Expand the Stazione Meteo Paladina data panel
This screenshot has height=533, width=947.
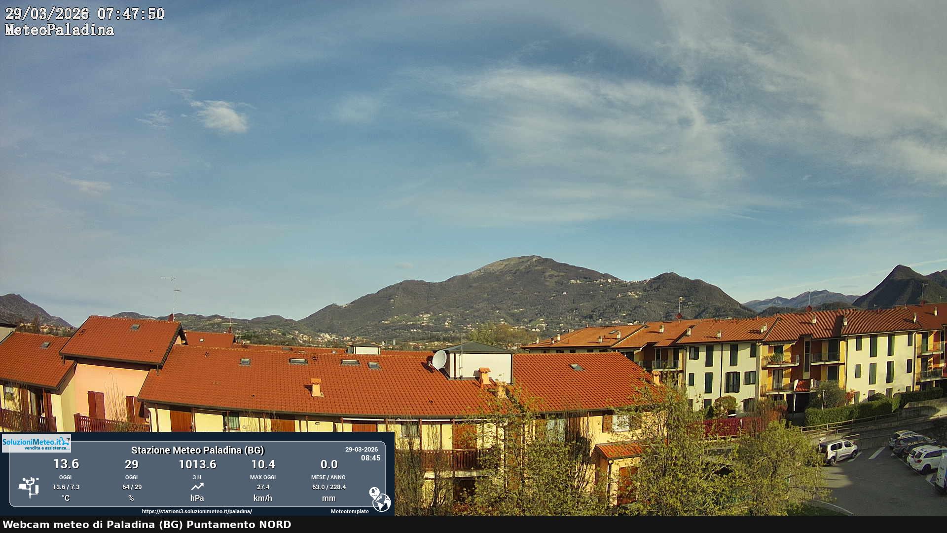pos(197,451)
